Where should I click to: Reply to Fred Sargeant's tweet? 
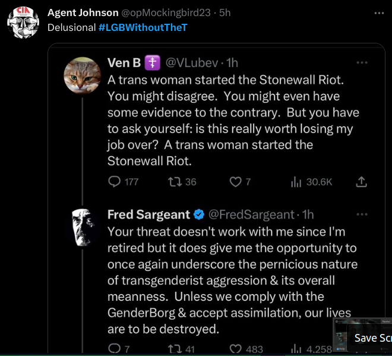pos(115,349)
